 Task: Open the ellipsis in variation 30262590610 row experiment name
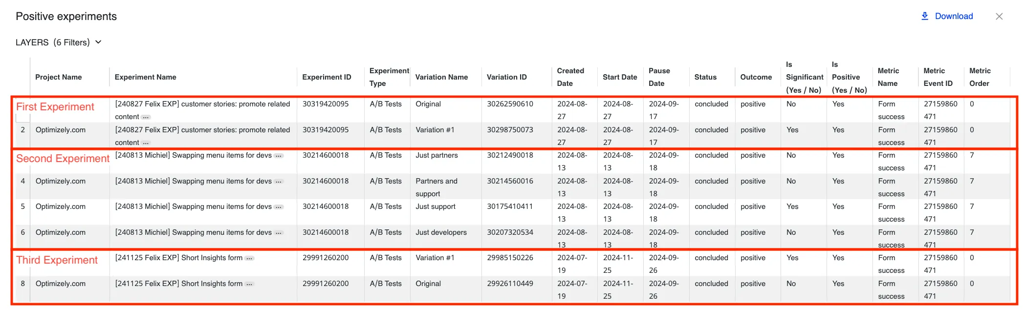tap(146, 117)
